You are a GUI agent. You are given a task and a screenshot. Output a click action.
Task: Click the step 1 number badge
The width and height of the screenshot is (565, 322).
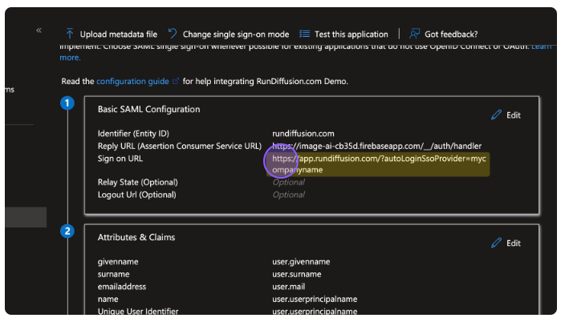68,103
